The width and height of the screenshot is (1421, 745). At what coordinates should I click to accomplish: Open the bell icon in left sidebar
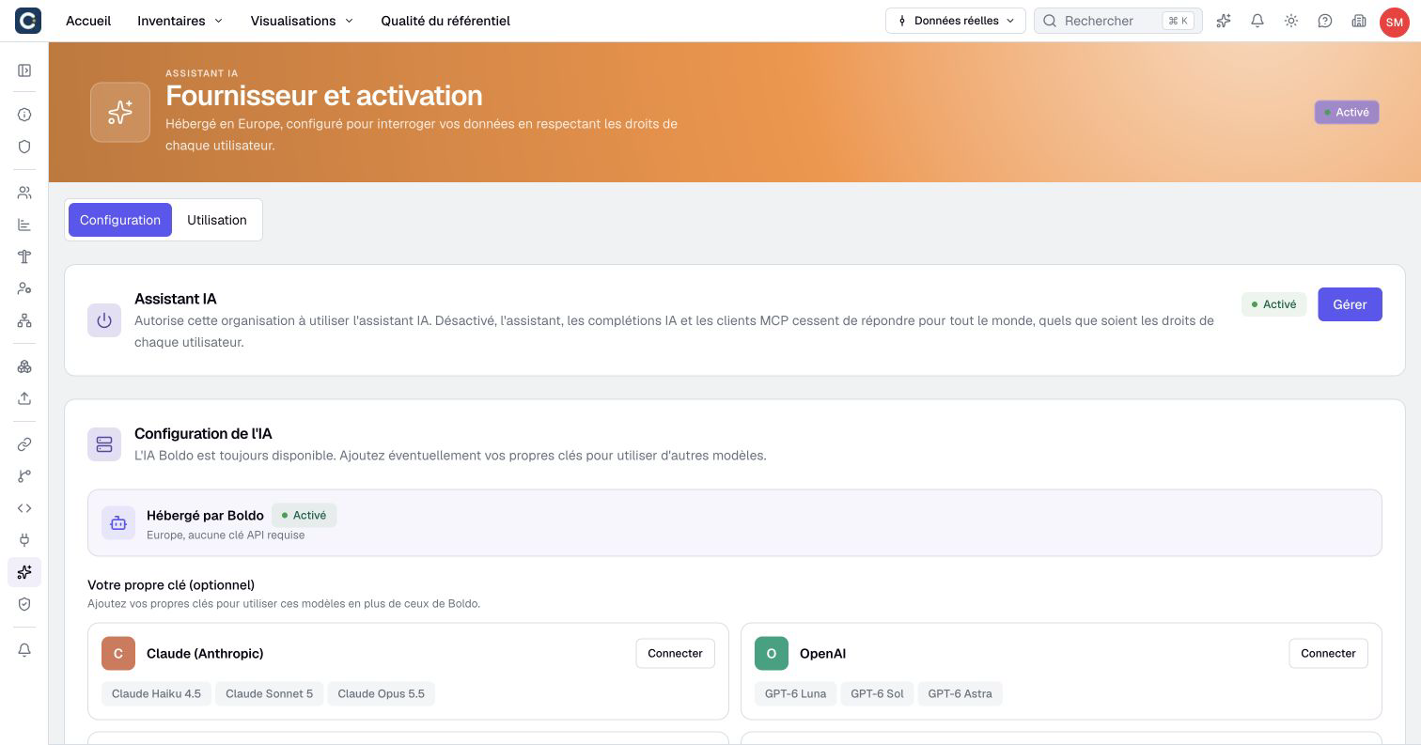24,650
